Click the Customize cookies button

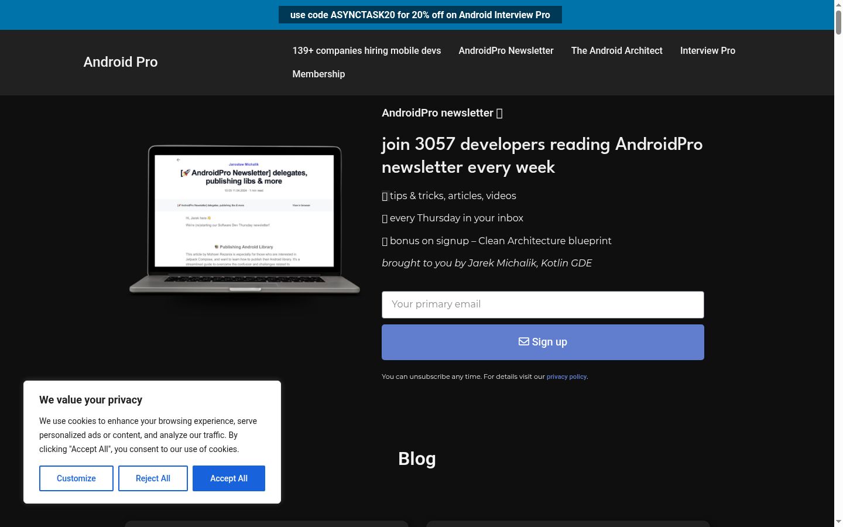[76, 478]
